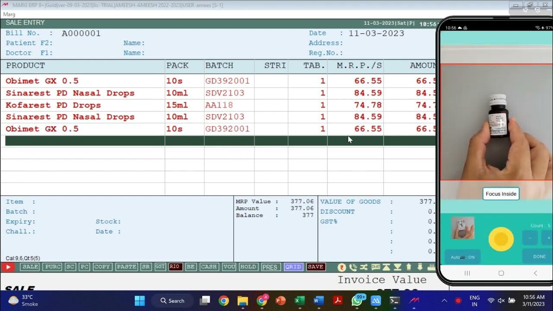Click the rupee coin icon
The width and height of the screenshot is (553, 311).
(x=342, y=267)
